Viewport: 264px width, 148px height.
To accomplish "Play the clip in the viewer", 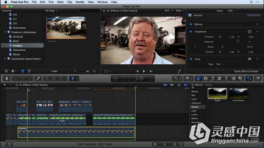I will pos(144,71).
